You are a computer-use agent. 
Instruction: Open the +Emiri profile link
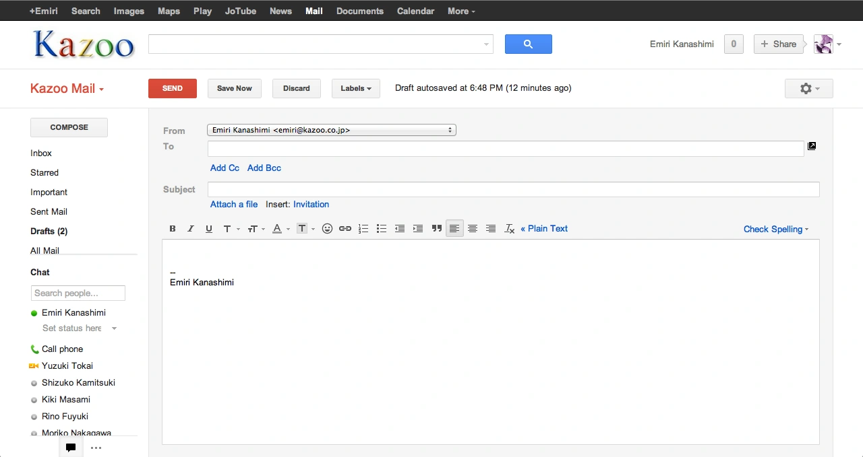(44, 11)
